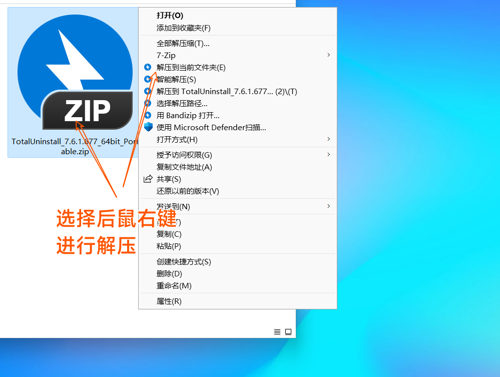Select the TotalUninstall ZIP file thumbnail
This screenshot has height=377, width=500.
[x=75, y=72]
